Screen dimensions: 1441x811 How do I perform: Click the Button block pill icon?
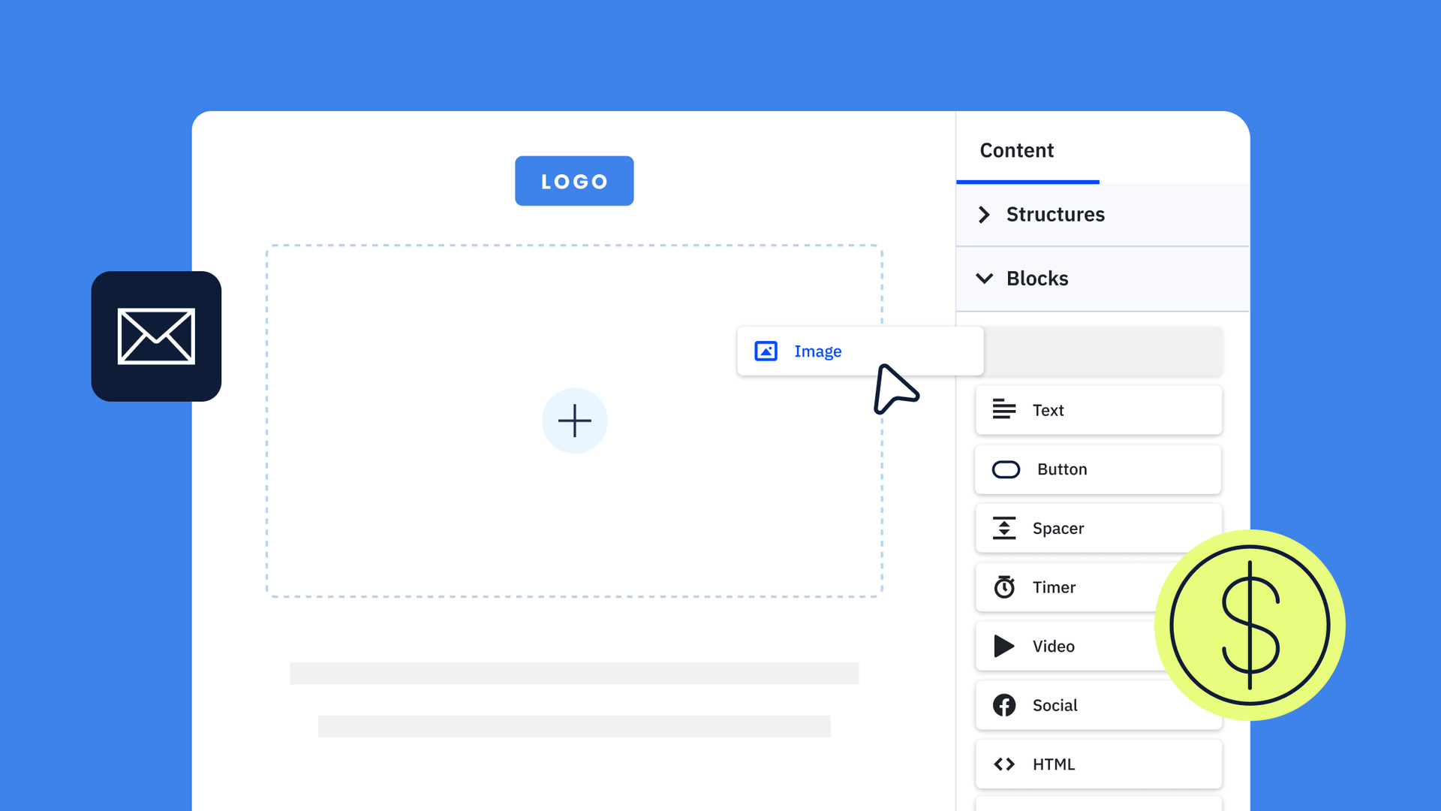click(1006, 469)
